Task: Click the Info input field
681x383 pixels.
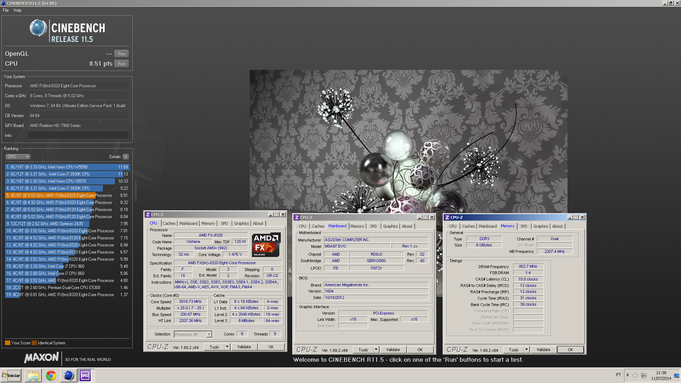Action: pyautogui.click(x=78, y=135)
